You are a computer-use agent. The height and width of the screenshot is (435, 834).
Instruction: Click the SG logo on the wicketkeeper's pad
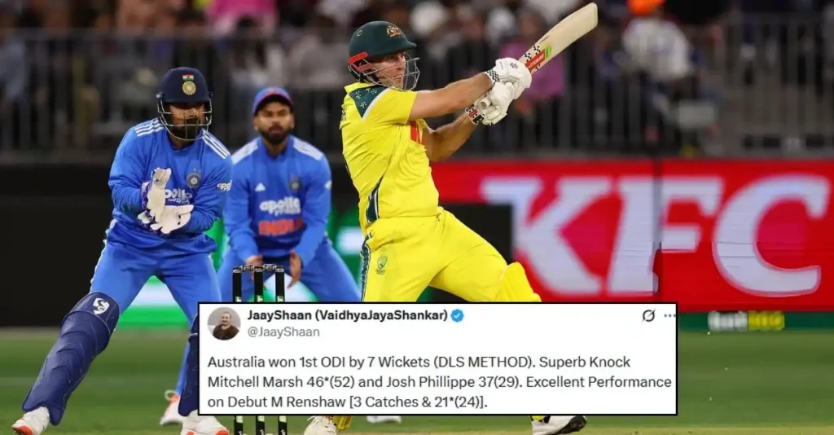pyautogui.click(x=100, y=305)
